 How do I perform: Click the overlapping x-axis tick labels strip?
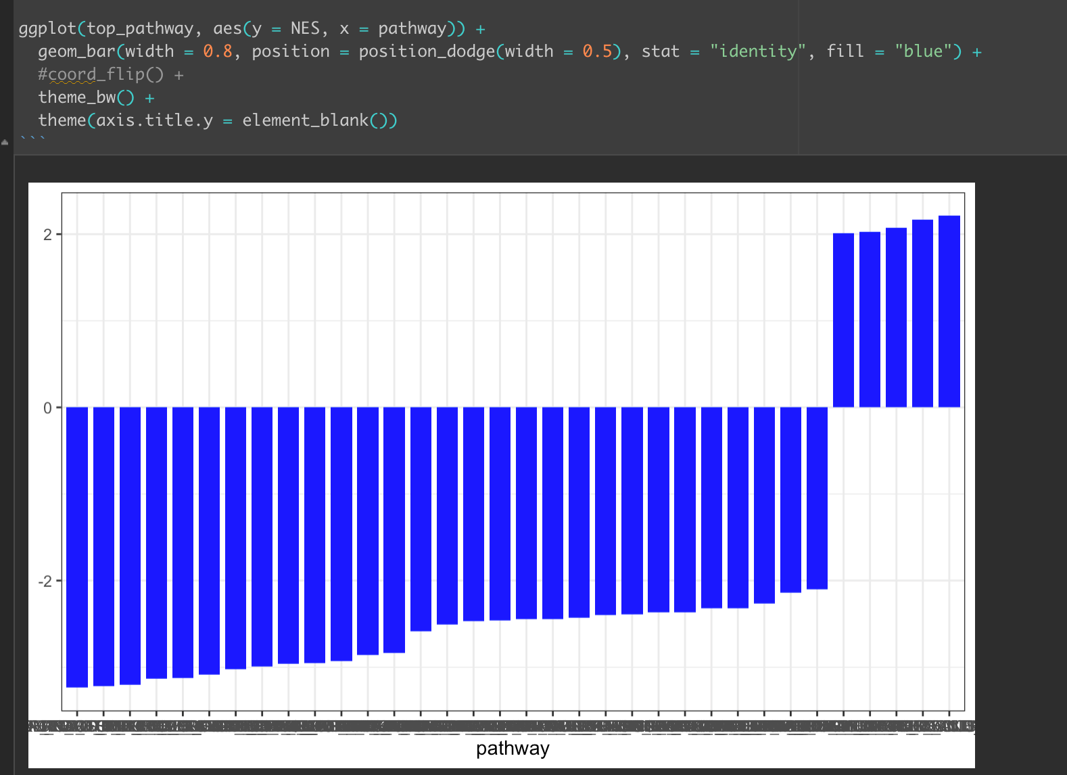(x=502, y=727)
